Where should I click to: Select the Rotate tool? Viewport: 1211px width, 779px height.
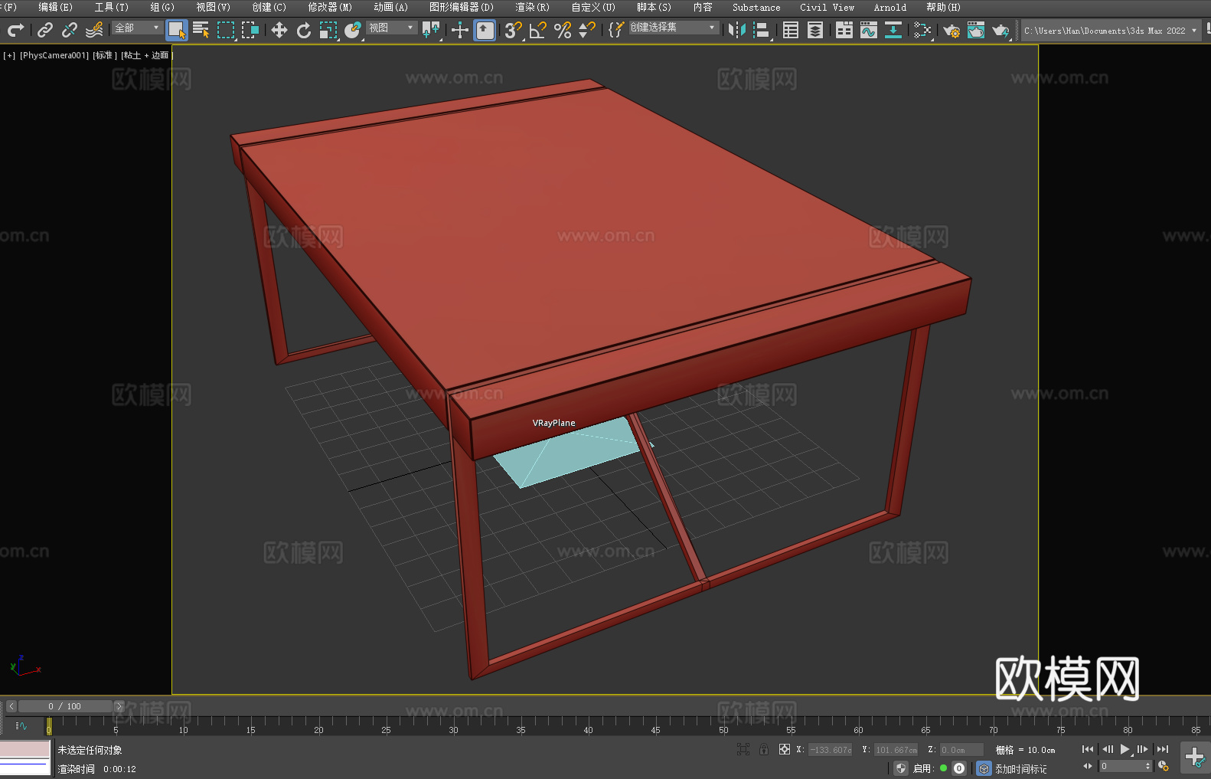coord(304,30)
